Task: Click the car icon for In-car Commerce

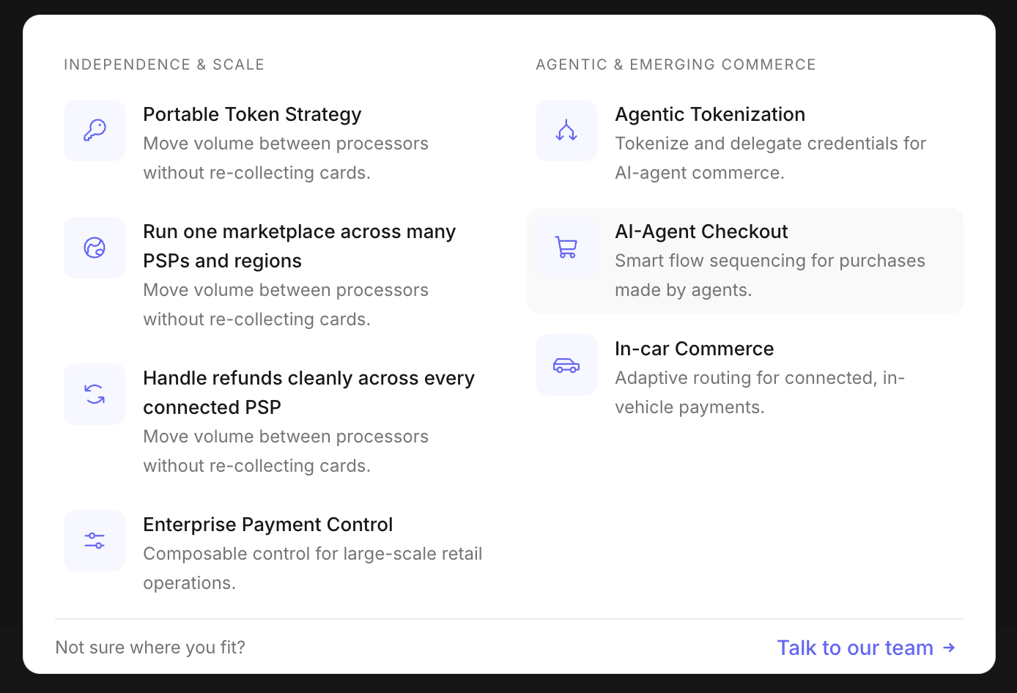Action: coord(566,365)
